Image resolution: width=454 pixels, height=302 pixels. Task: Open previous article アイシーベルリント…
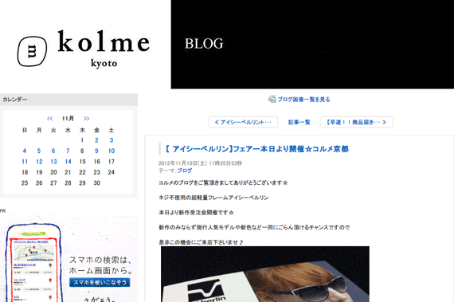(243, 122)
